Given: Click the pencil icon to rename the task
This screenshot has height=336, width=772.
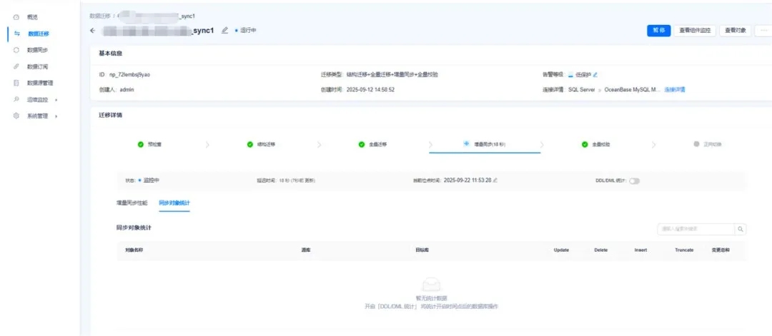Looking at the screenshot, I should 224,31.
